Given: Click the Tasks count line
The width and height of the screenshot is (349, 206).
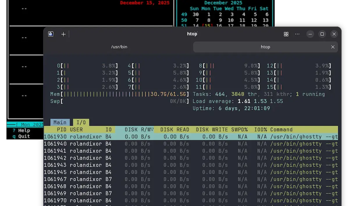Looking at the screenshot, I should 259,94.
